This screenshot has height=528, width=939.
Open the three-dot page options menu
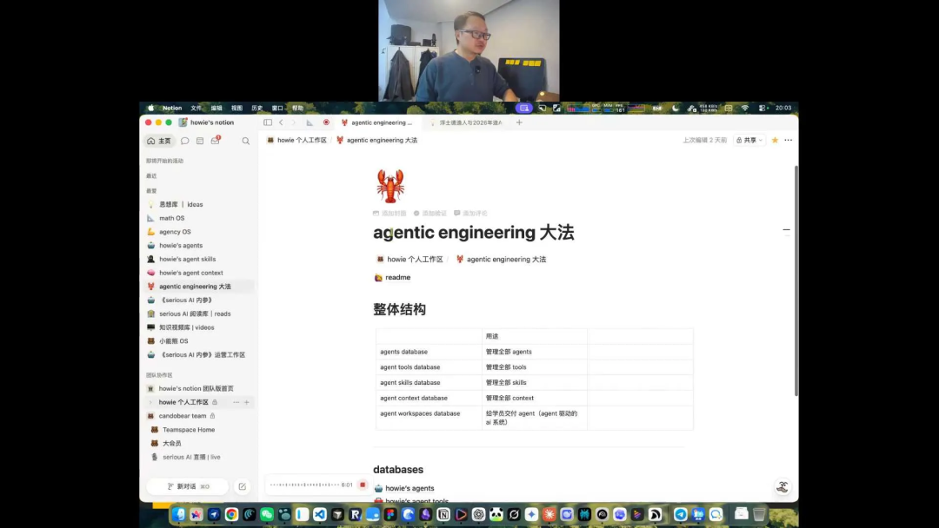tap(788, 140)
